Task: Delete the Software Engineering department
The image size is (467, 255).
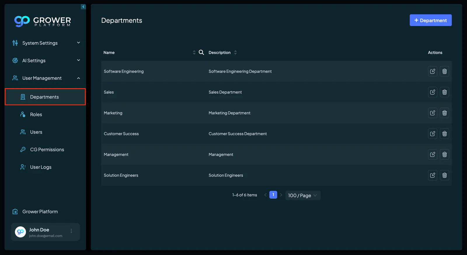Action: tap(445, 71)
